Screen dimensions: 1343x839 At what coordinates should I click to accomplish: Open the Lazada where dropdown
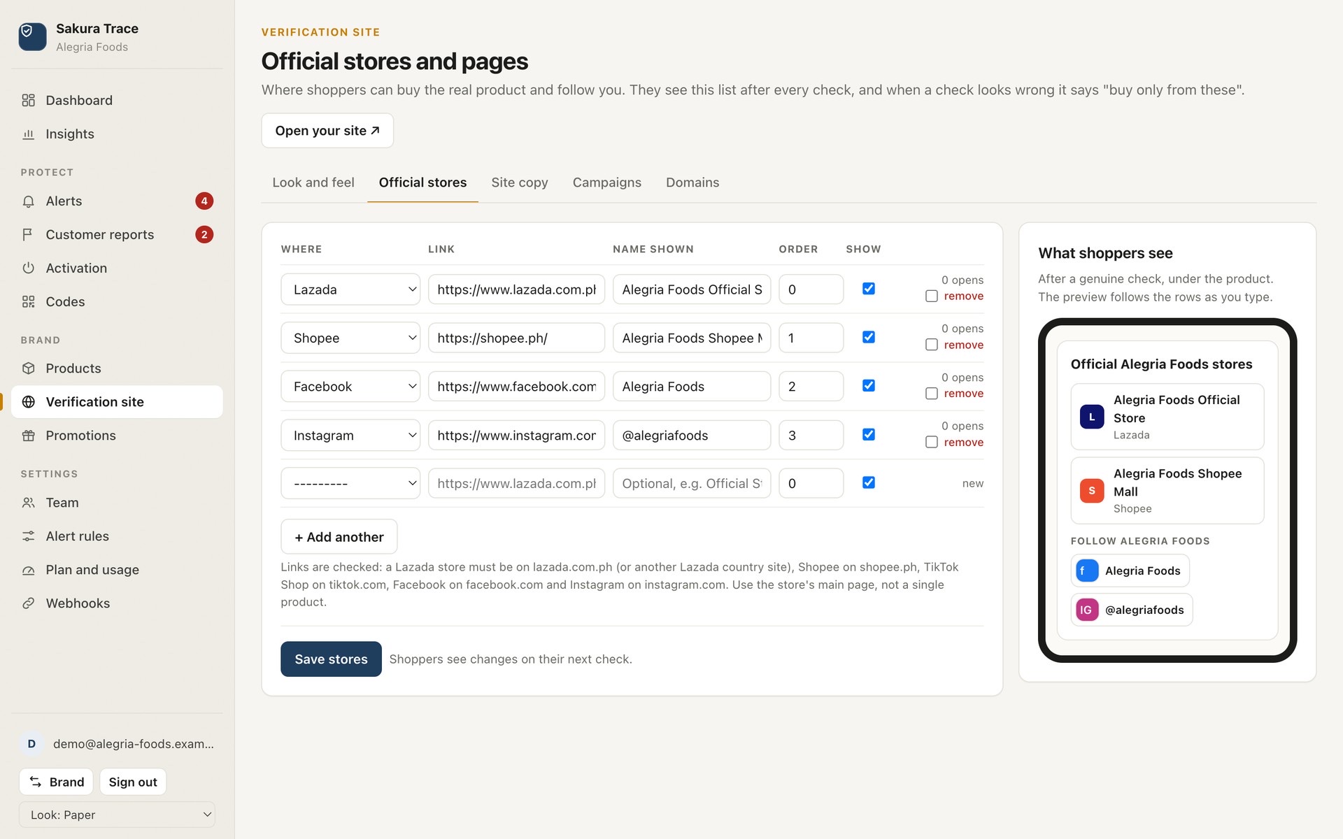pos(350,289)
